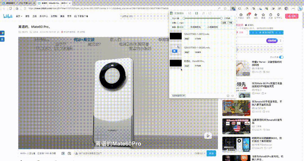Toggle the danmaku display icon below the player
The image size is (304, 161).
coord(63,153)
